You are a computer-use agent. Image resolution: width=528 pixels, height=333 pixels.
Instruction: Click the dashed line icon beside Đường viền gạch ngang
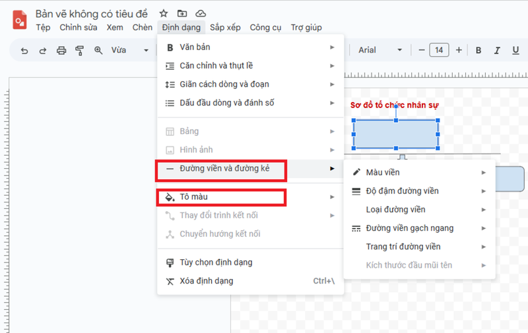356,228
